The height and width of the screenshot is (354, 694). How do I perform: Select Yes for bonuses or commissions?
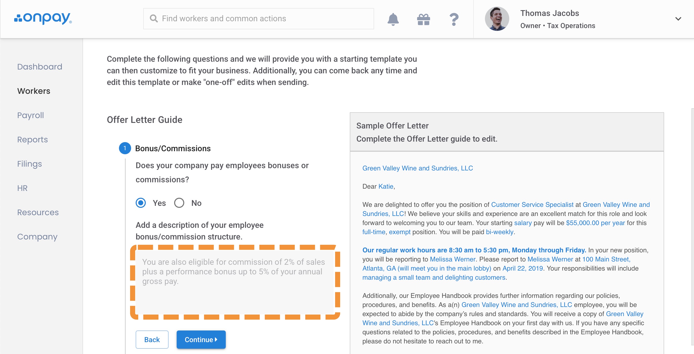(141, 203)
